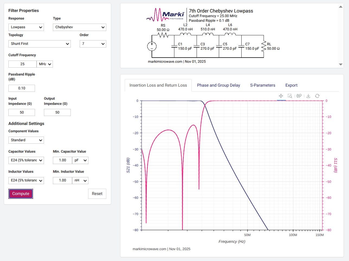Select the Export tab
Image resolution: width=349 pixels, height=261 pixels.
[x=291, y=85]
